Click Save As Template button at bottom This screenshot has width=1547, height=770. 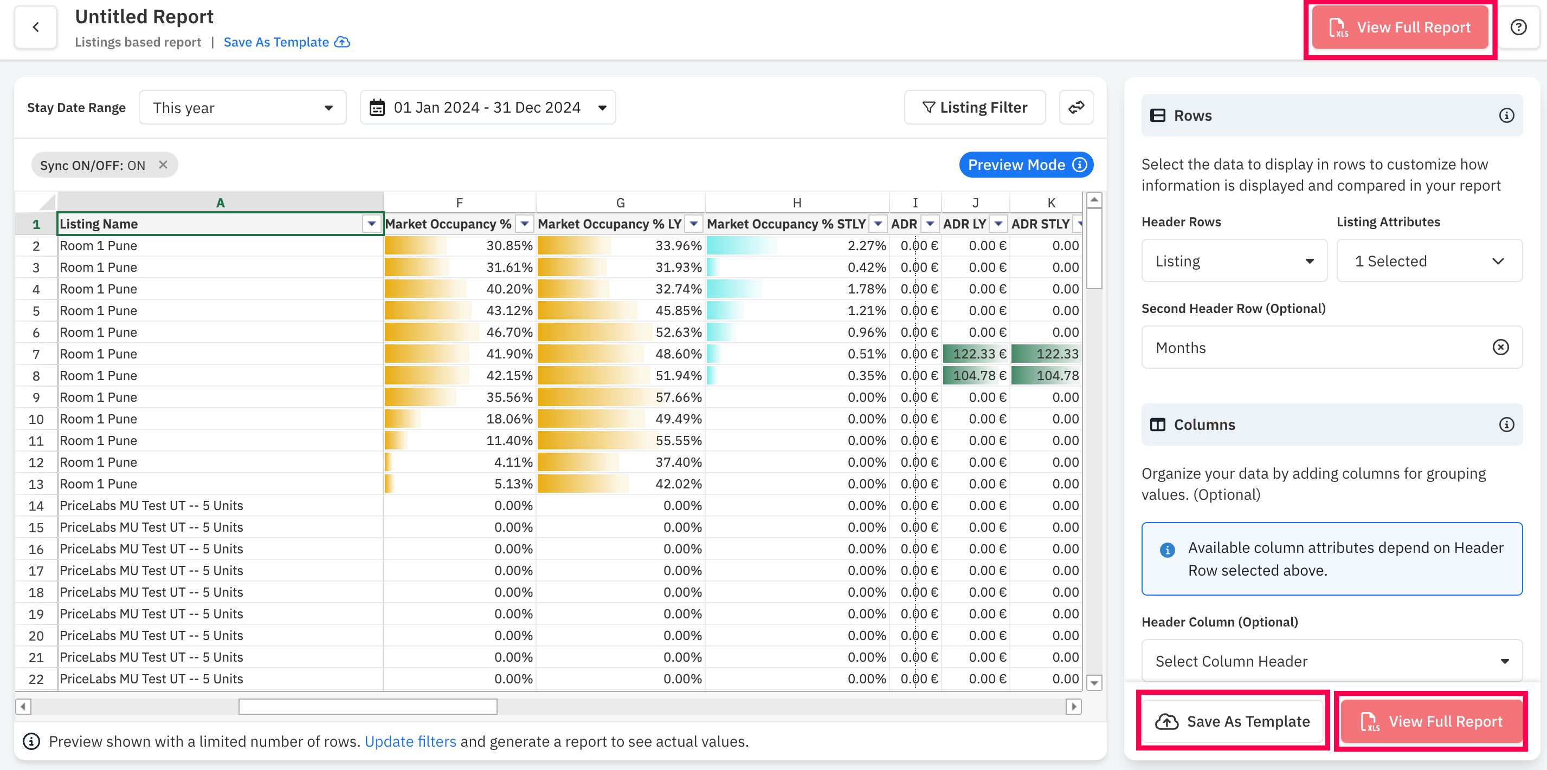(1233, 720)
